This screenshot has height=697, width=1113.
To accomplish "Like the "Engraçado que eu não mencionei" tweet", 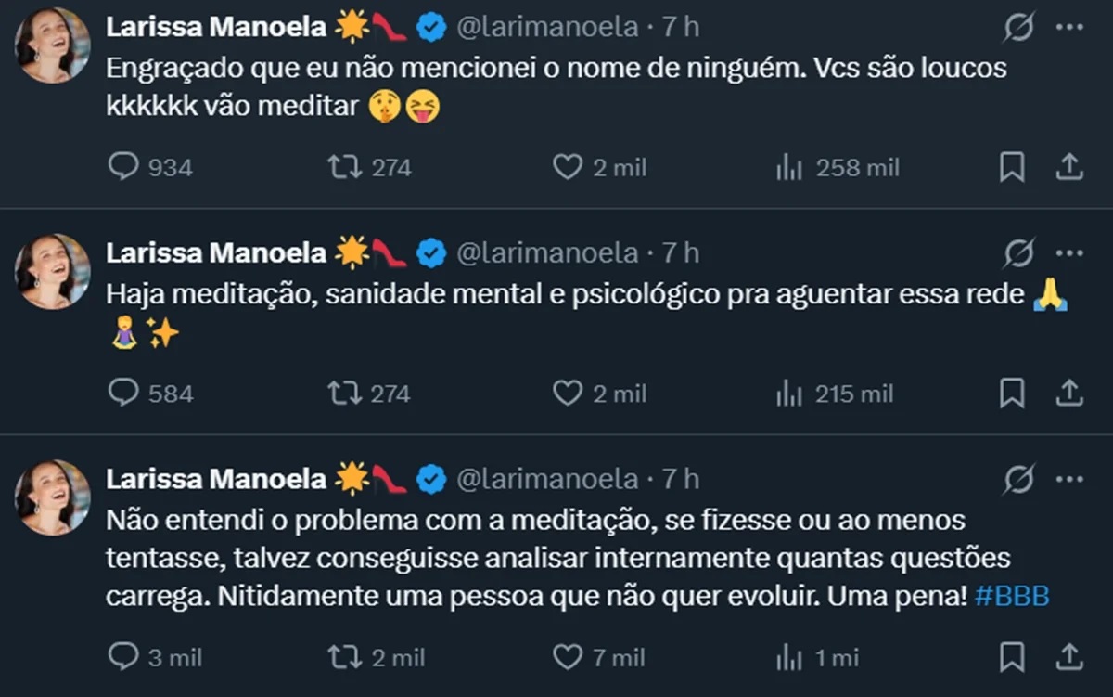I will 567,167.
